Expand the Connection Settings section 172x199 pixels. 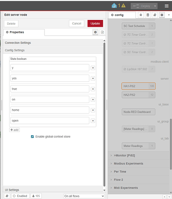pos(53,43)
